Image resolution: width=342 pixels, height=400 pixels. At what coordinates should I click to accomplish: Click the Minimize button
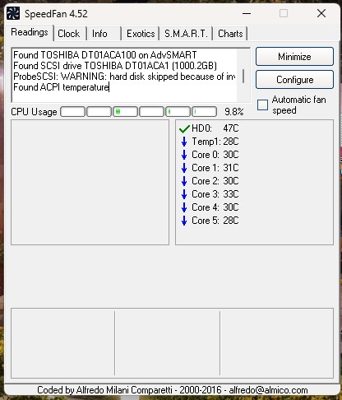(294, 57)
